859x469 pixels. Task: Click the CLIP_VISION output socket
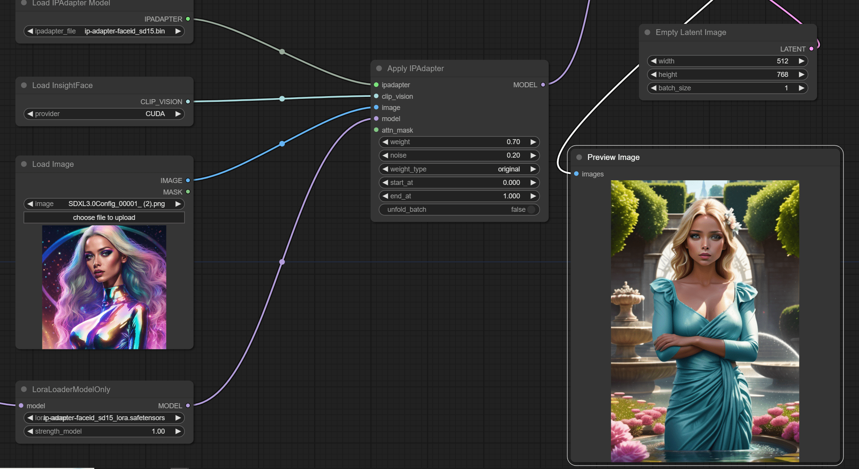188,101
